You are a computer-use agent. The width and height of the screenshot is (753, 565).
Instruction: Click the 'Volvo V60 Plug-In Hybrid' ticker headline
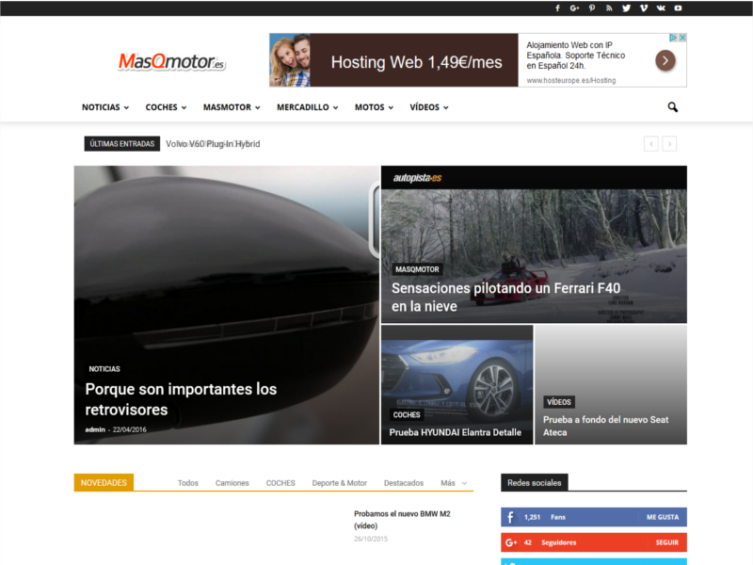point(213,144)
